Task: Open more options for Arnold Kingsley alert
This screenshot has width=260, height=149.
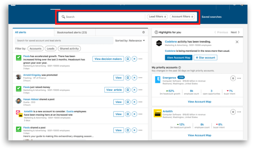Action: (x=140, y=77)
